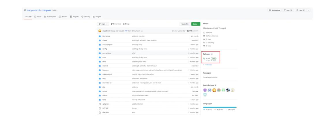This screenshot has width=325, height=131.
Task: Click the languages color bar
Action: click(220, 107)
